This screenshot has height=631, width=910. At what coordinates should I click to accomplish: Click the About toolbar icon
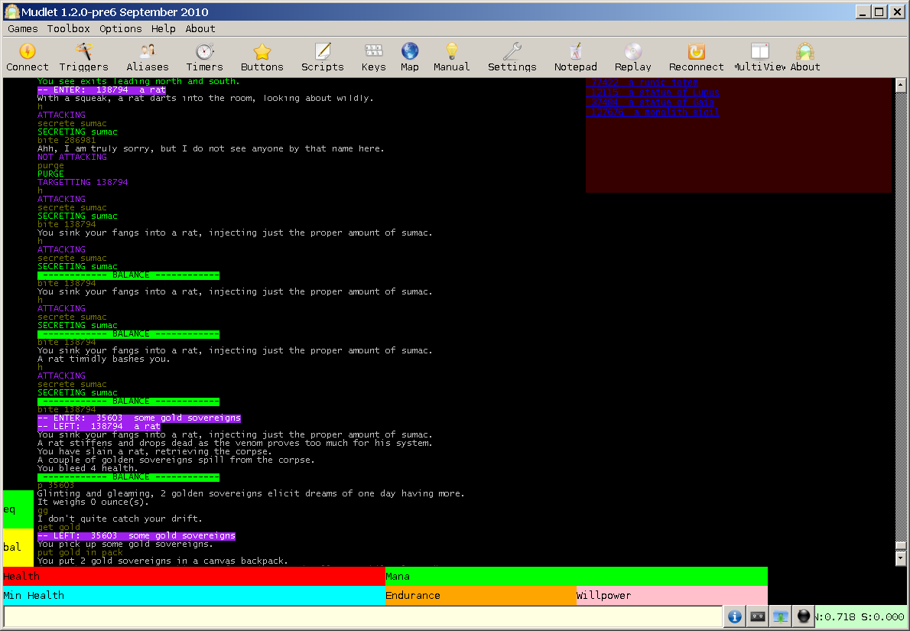point(805,57)
